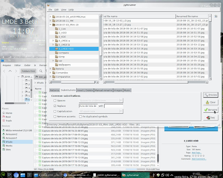The image size is (223, 178).
Task: Click Add Comment link in Dolphin info panel
Action: pyautogui.click(x=199, y=159)
